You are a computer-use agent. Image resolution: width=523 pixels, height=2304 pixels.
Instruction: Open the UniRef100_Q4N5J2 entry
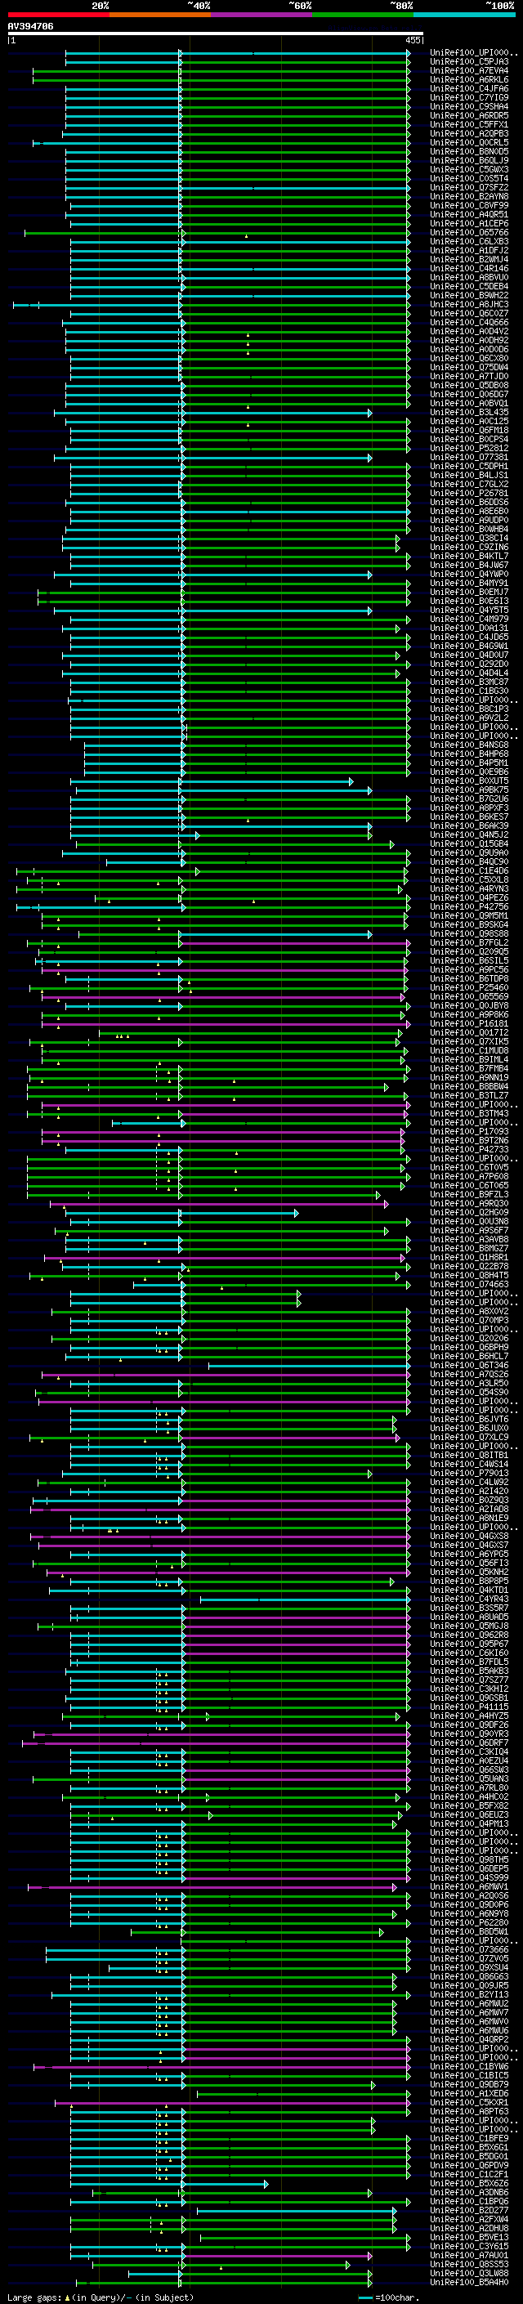click(x=469, y=834)
